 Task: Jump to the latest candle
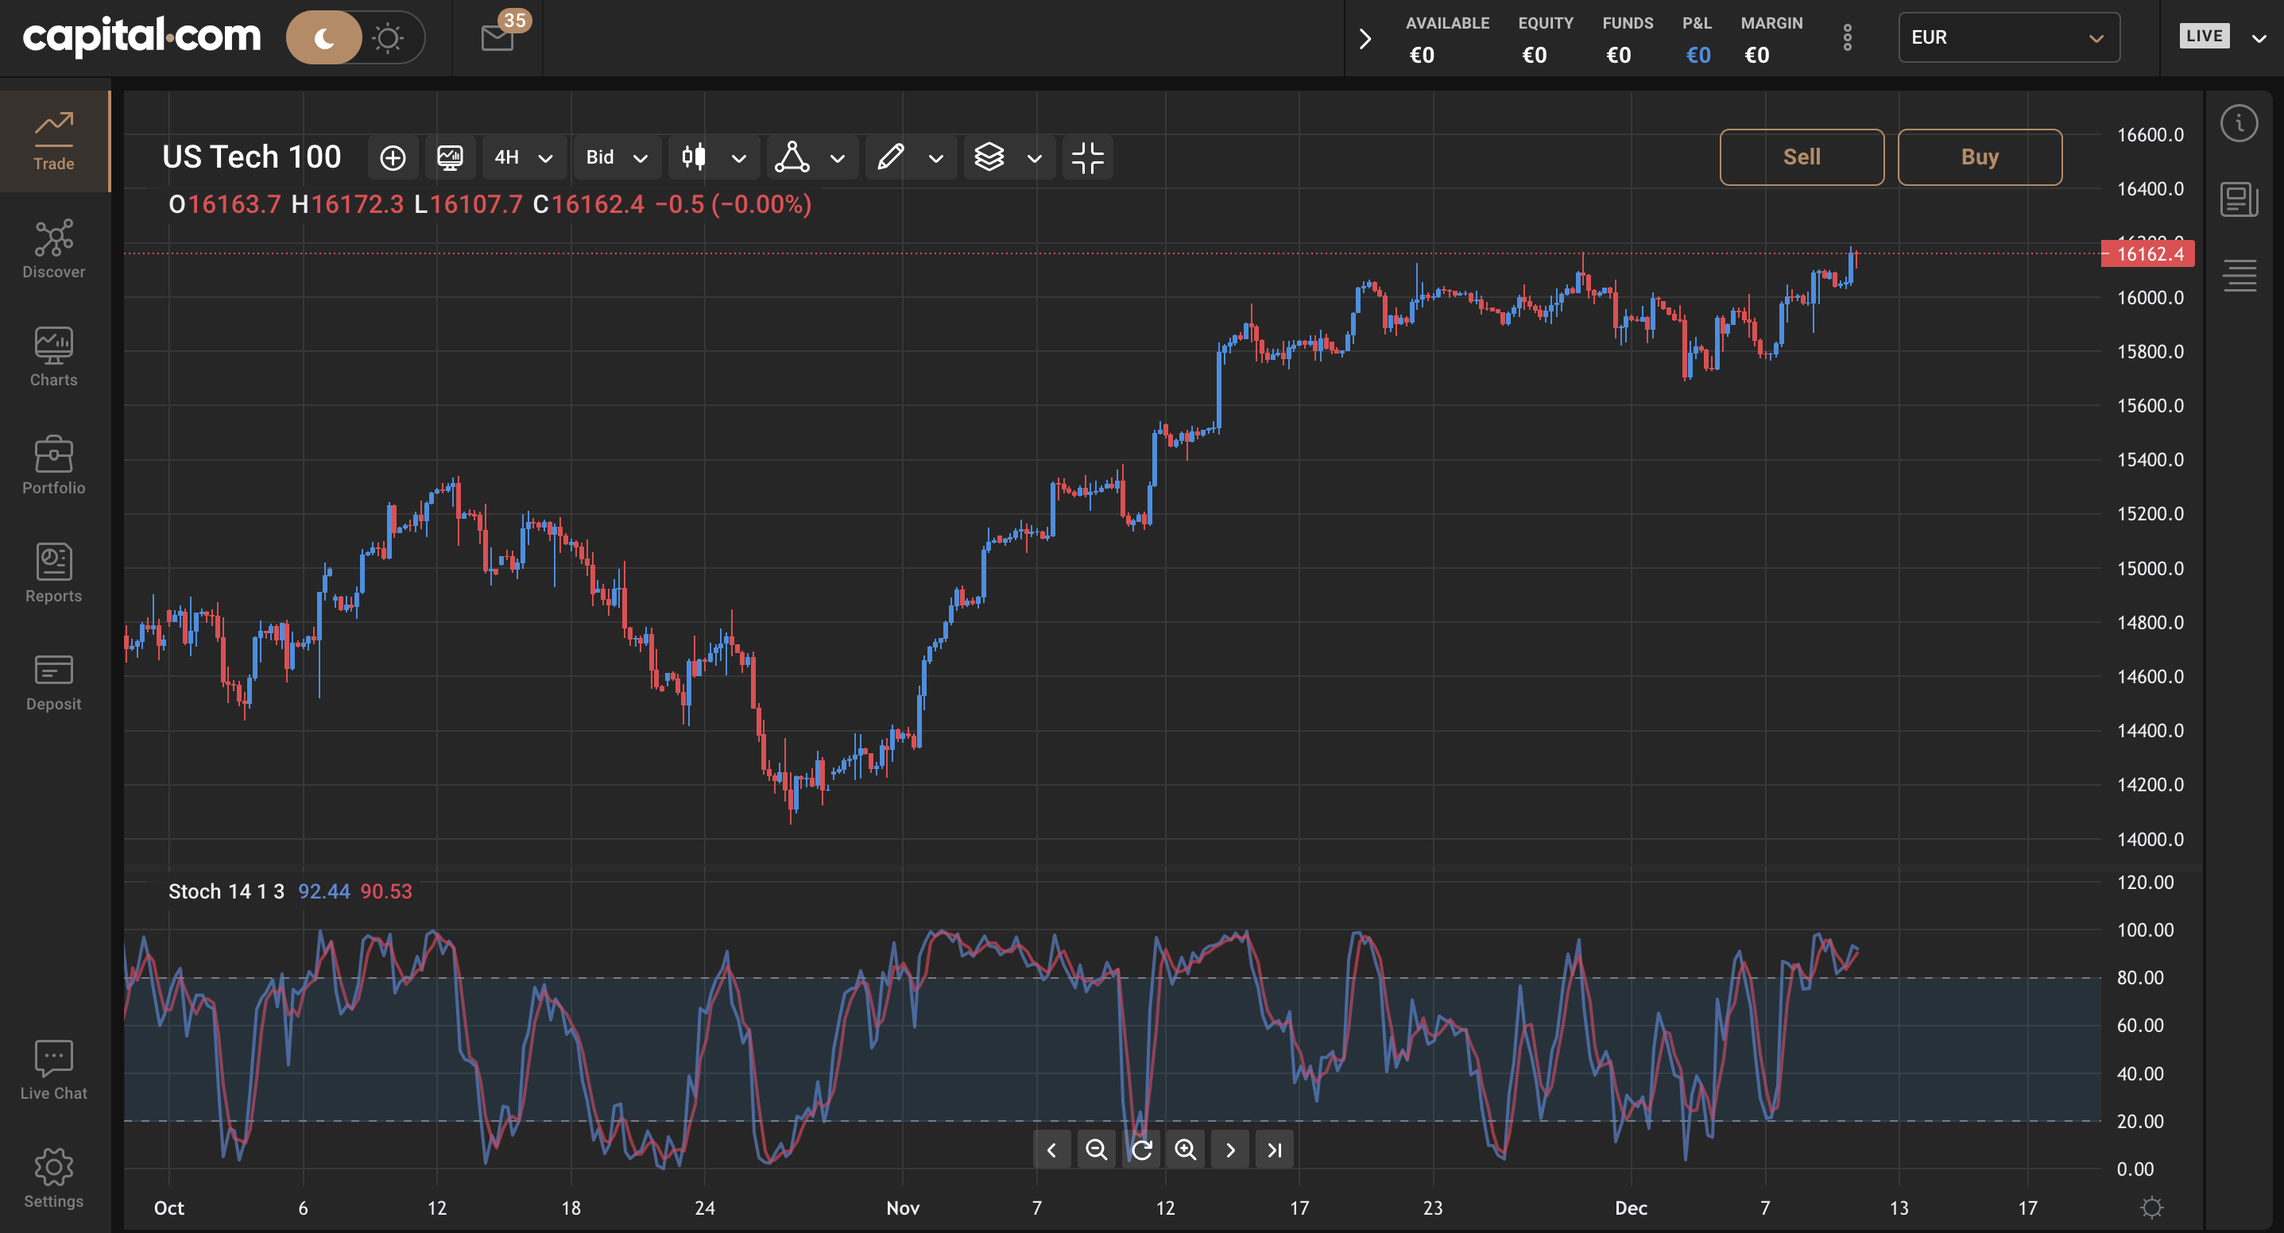pyautogui.click(x=1275, y=1150)
